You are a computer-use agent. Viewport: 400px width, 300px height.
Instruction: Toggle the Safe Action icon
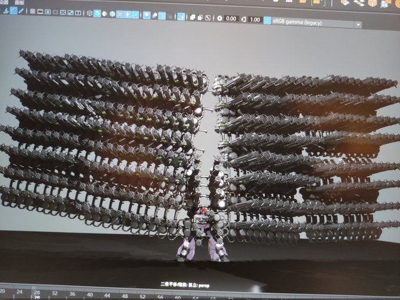pyautogui.click(x=71, y=13)
